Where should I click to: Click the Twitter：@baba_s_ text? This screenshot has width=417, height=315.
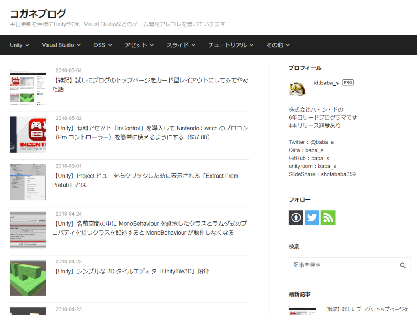point(313,142)
